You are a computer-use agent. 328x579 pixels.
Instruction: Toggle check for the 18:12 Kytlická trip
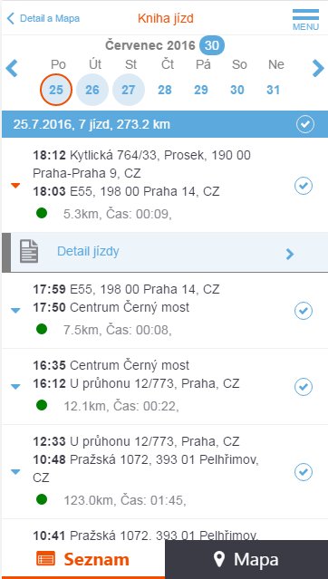click(x=304, y=186)
